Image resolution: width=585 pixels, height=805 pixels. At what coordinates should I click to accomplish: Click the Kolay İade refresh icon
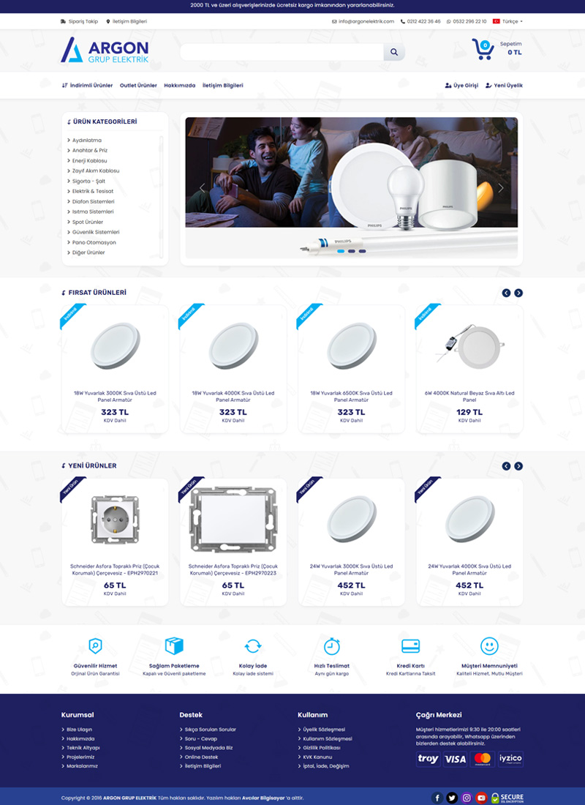tap(252, 645)
